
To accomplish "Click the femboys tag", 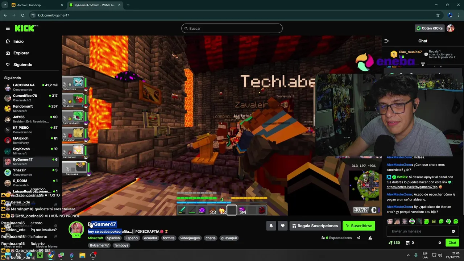I will pos(121,245).
